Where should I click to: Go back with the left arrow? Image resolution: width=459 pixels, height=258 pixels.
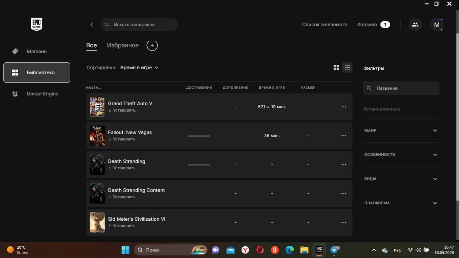92,24
